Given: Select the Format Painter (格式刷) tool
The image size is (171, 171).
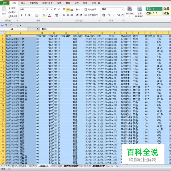Looking at the screenshot, I should [13, 16].
